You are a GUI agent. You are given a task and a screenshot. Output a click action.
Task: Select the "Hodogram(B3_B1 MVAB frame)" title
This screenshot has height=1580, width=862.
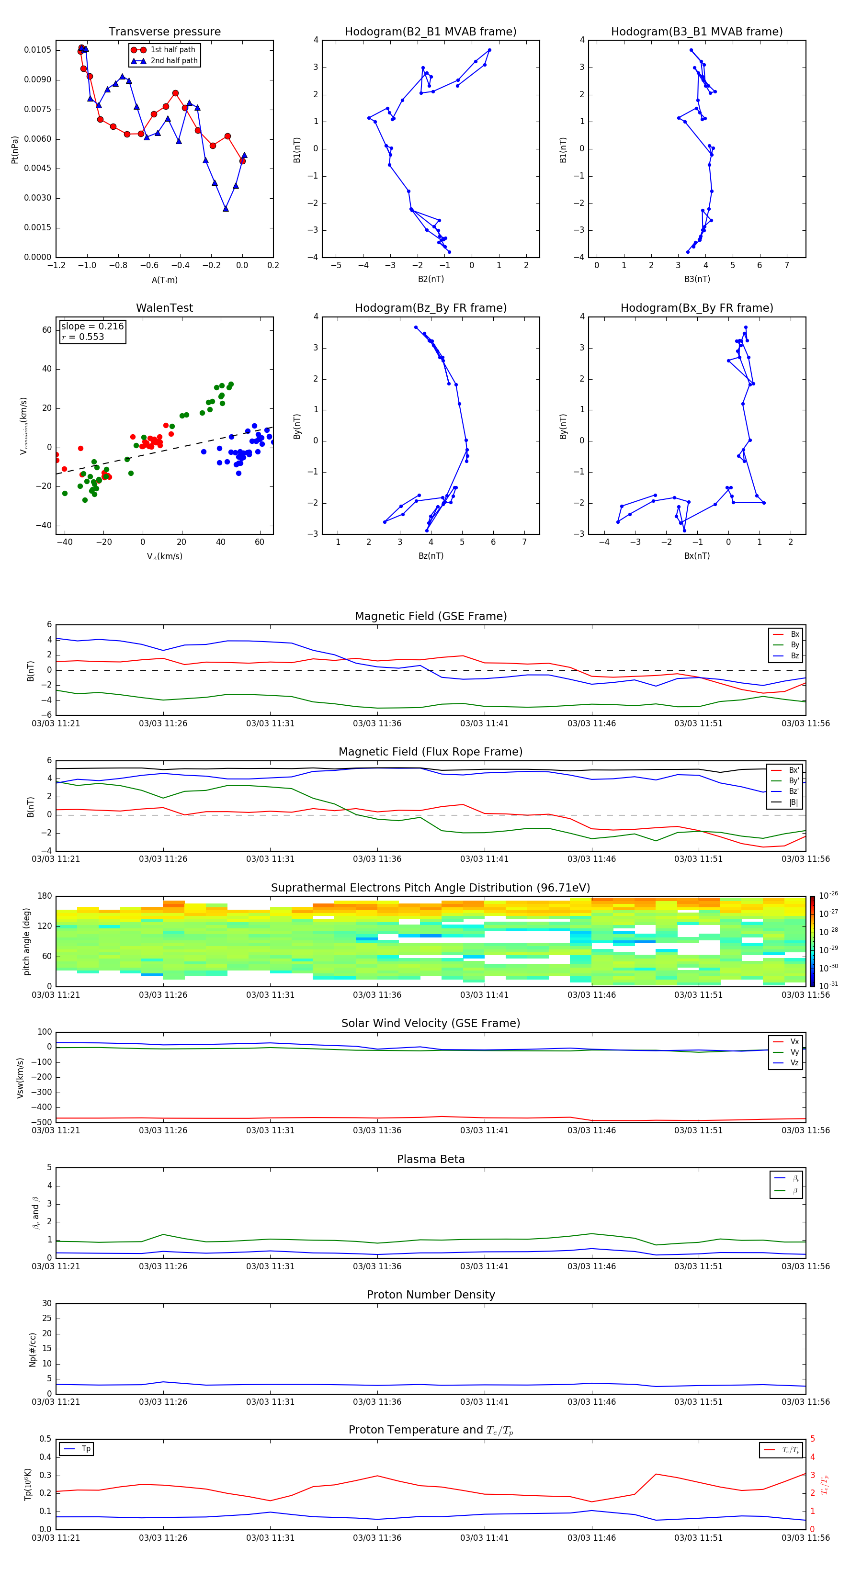[697, 32]
